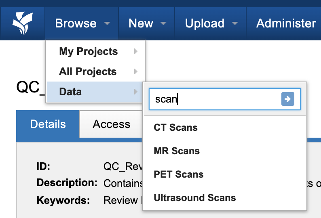Viewport: 321px width, 218px height.
Task: Click the XNAT logo home icon
Action: pos(22,23)
